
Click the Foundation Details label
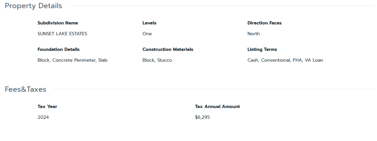(x=59, y=49)
